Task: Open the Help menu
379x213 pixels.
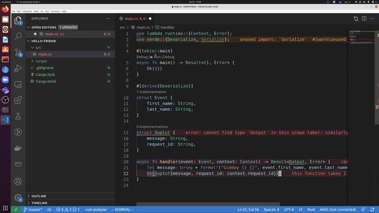Action: pos(64,11)
